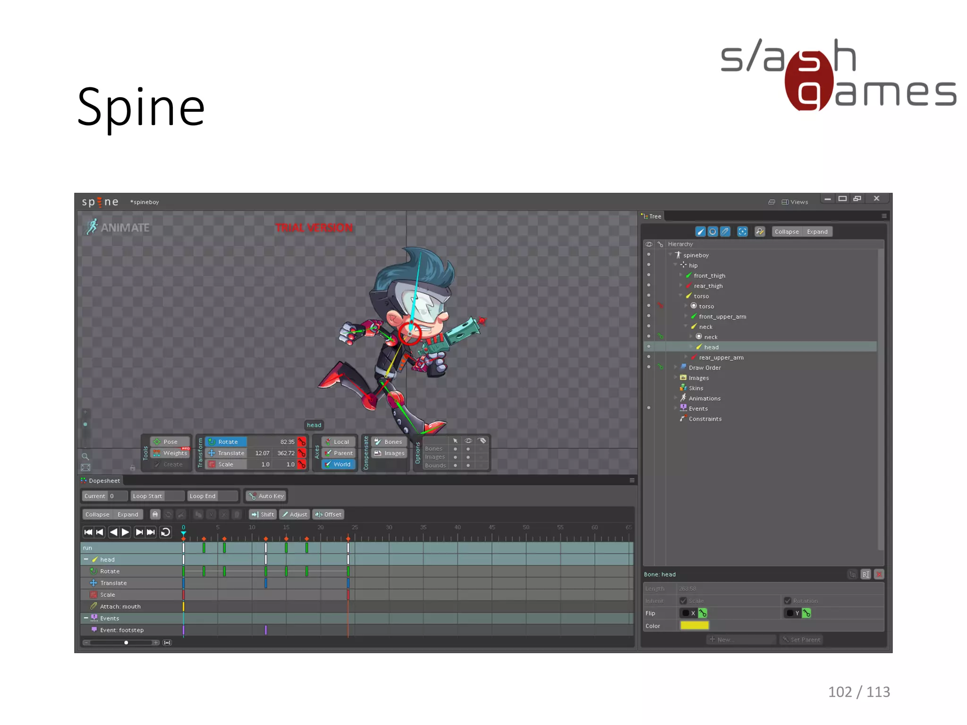Click the play forward button in Dopesheet
The width and height of the screenshot is (967, 725).
[x=126, y=532]
